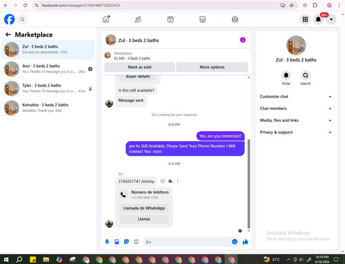Open Zul - 3 beds 2 baths conversation
This screenshot has width=345, height=264.
coord(48,50)
